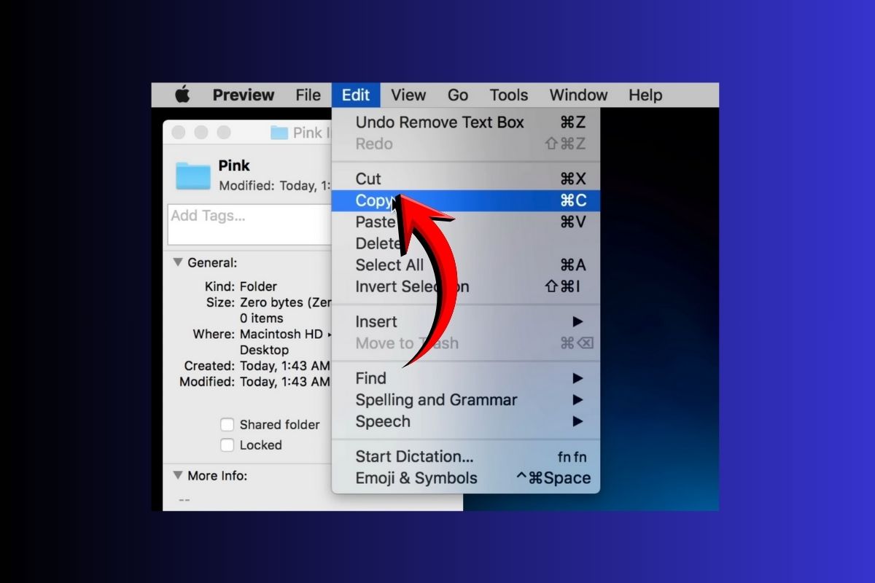
Task: Click the '0 items' text
Action: (x=262, y=318)
